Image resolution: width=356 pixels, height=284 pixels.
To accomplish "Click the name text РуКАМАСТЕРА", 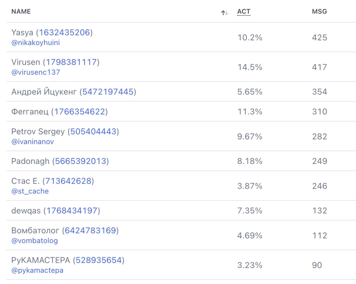I will click(x=41, y=261).
